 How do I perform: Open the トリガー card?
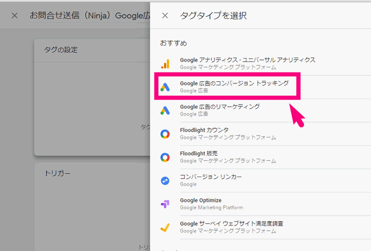[92, 207]
